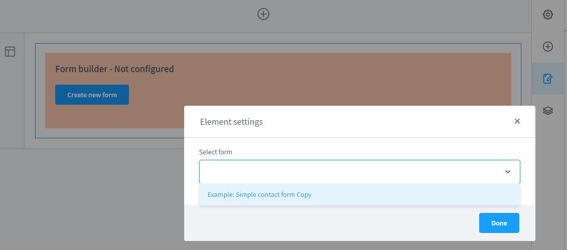Collapse the Select form dropdown using its chevron

coord(507,172)
